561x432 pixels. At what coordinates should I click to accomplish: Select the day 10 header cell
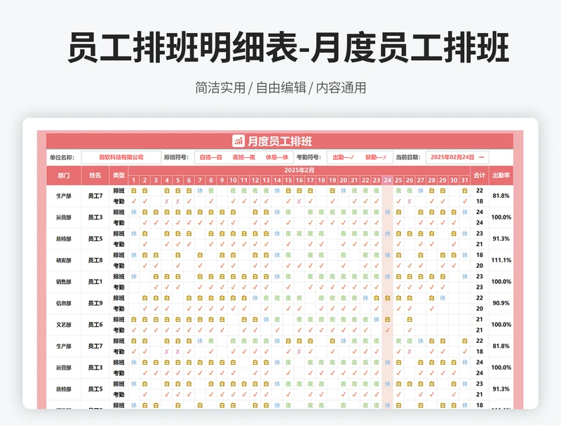click(233, 180)
